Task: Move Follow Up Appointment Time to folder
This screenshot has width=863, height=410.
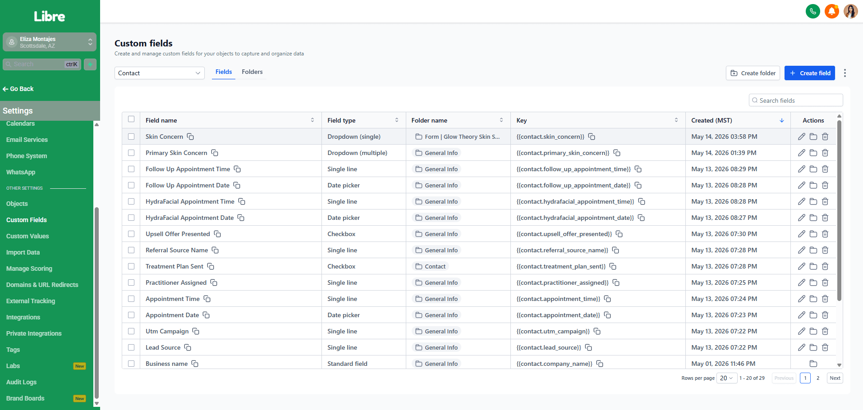Action: [x=813, y=169]
